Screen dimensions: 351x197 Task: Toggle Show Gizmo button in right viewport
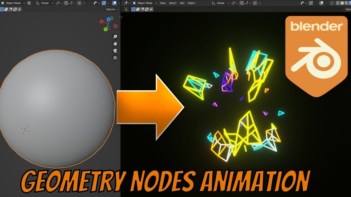pos(311,3)
